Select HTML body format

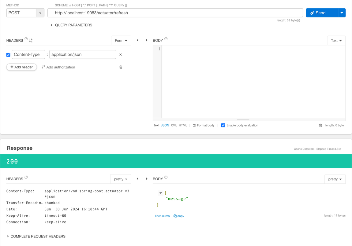coord(183,125)
